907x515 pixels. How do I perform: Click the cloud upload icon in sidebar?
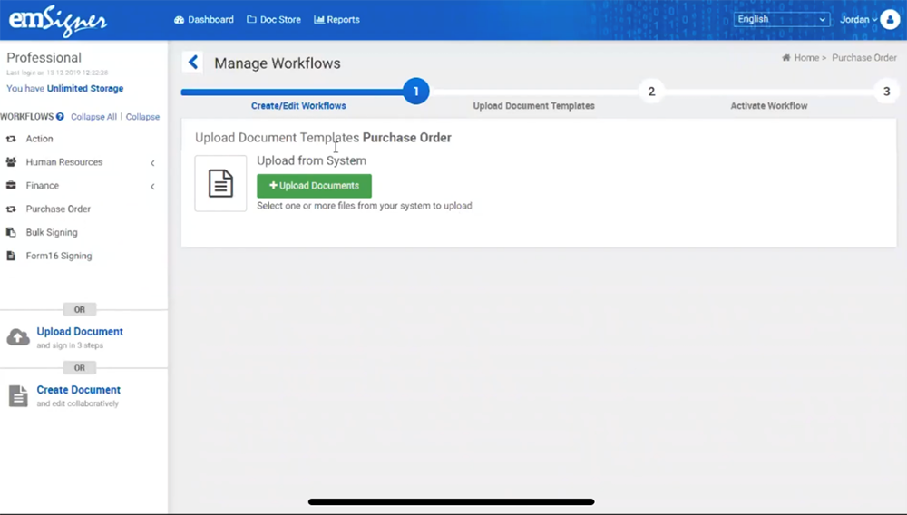click(x=18, y=337)
